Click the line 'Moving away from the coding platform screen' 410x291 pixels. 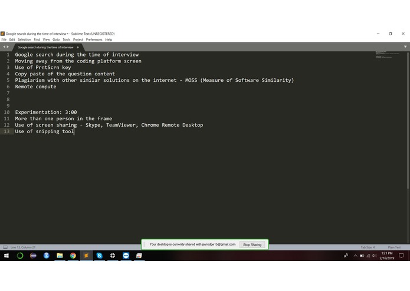tap(78, 61)
